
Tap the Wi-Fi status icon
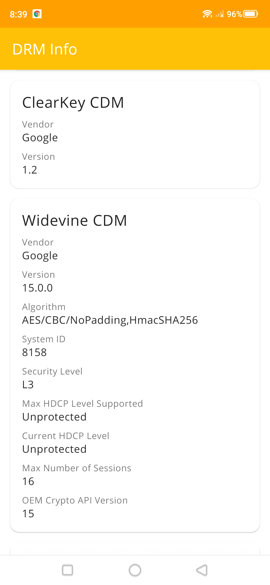tap(207, 14)
